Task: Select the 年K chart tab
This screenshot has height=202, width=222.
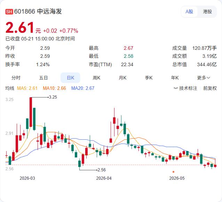Action: coord(175,78)
